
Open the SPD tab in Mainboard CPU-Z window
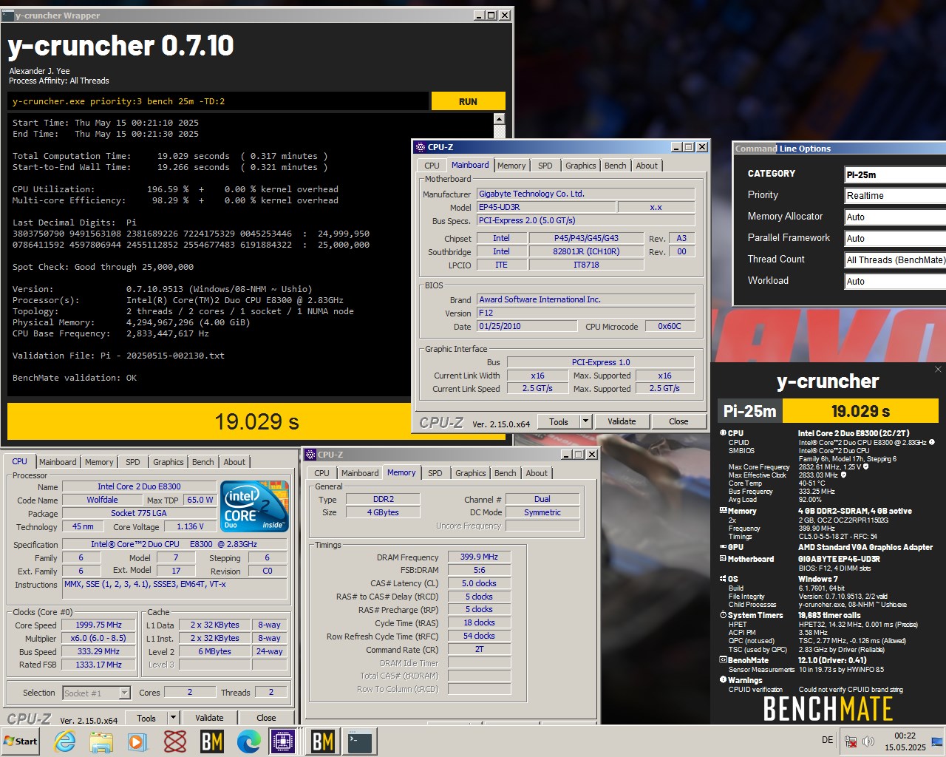(x=545, y=166)
